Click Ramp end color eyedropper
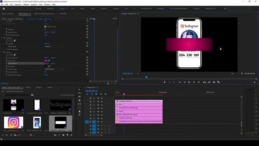 point(49,66)
